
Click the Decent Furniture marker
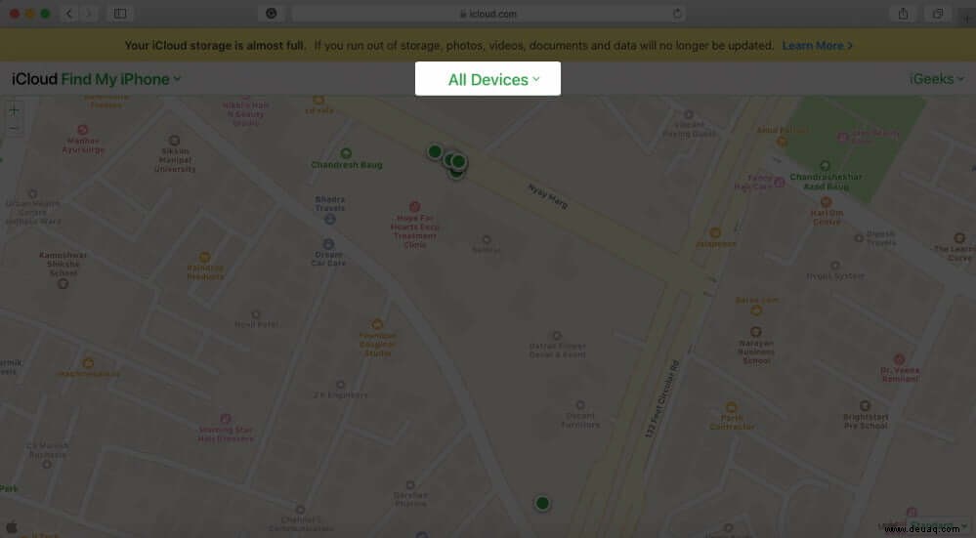(580, 405)
